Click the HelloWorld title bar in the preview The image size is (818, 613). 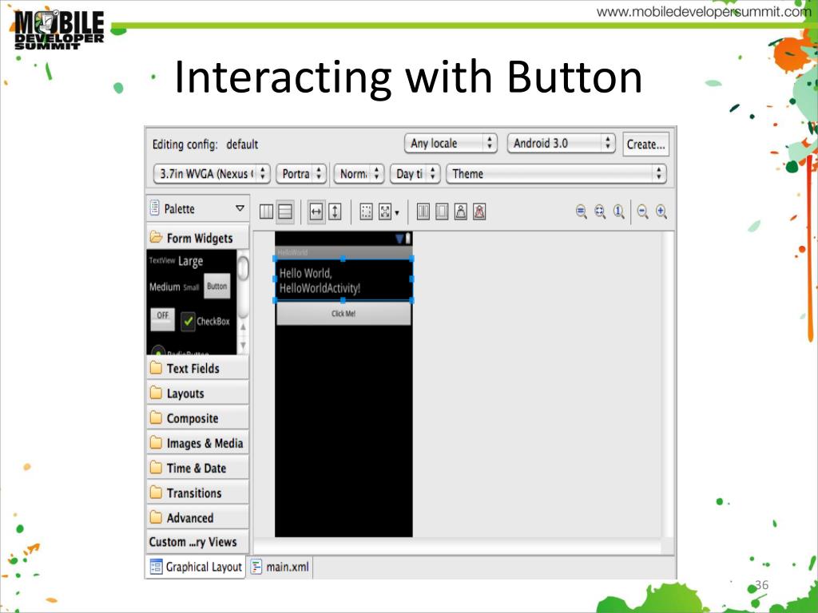point(343,252)
